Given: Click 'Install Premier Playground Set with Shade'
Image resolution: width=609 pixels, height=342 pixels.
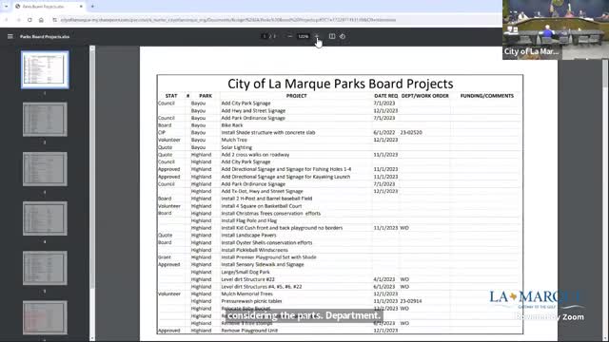Looking at the screenshot, I should click(268, 257).
